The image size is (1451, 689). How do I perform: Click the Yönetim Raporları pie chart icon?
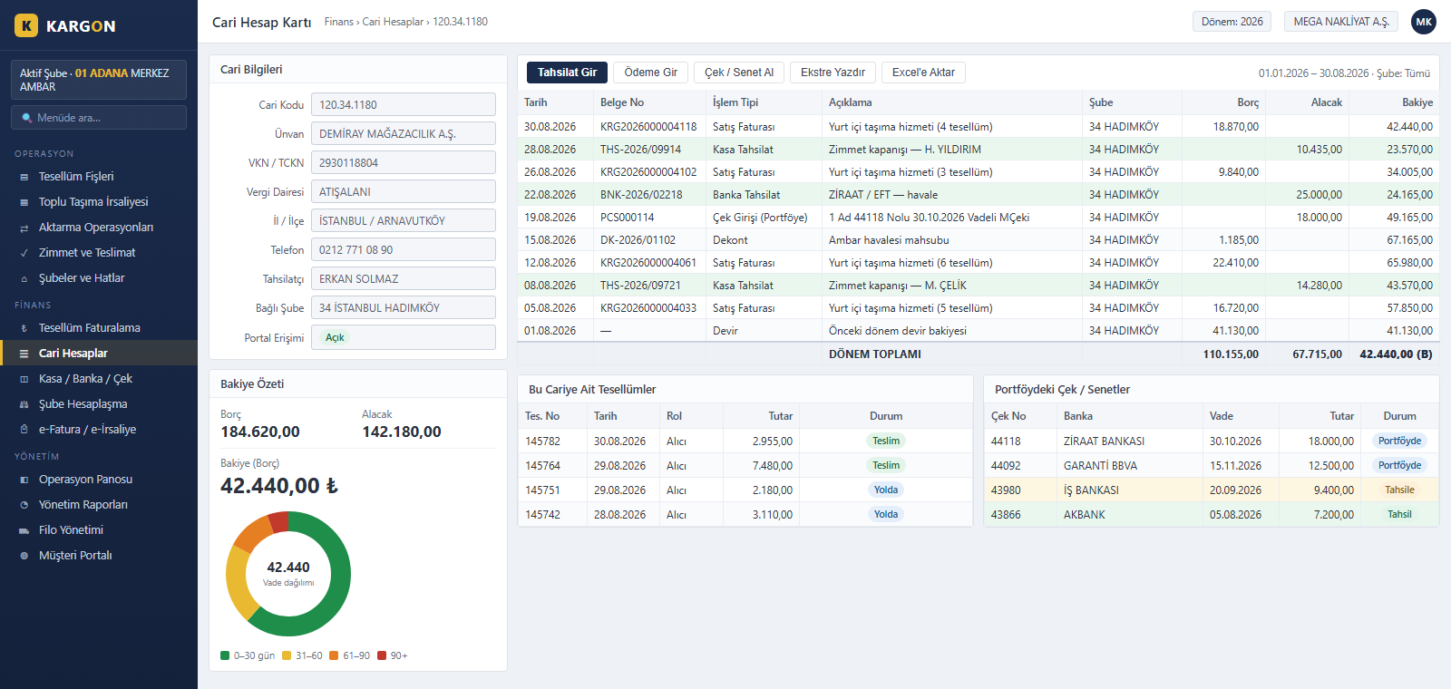coord(24,505)
